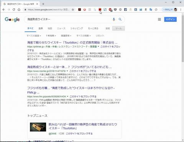
Task: Click block-site link next to fnn.jp URL
Action: [83, 96]
